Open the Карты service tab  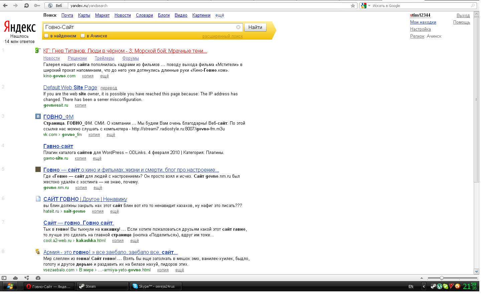pos(84,15)
